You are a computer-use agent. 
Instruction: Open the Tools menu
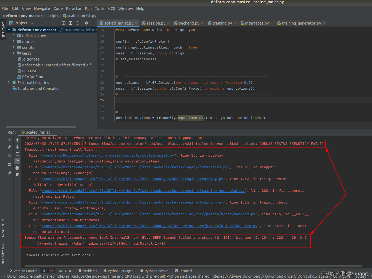100,9
